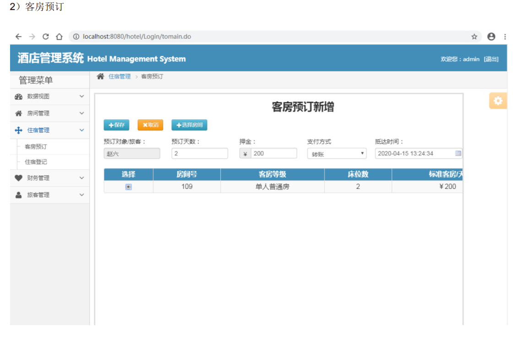522x350 pixels.
Task: Expand the 财务管理 menu chevron
Action: click(x=82, y=178)
